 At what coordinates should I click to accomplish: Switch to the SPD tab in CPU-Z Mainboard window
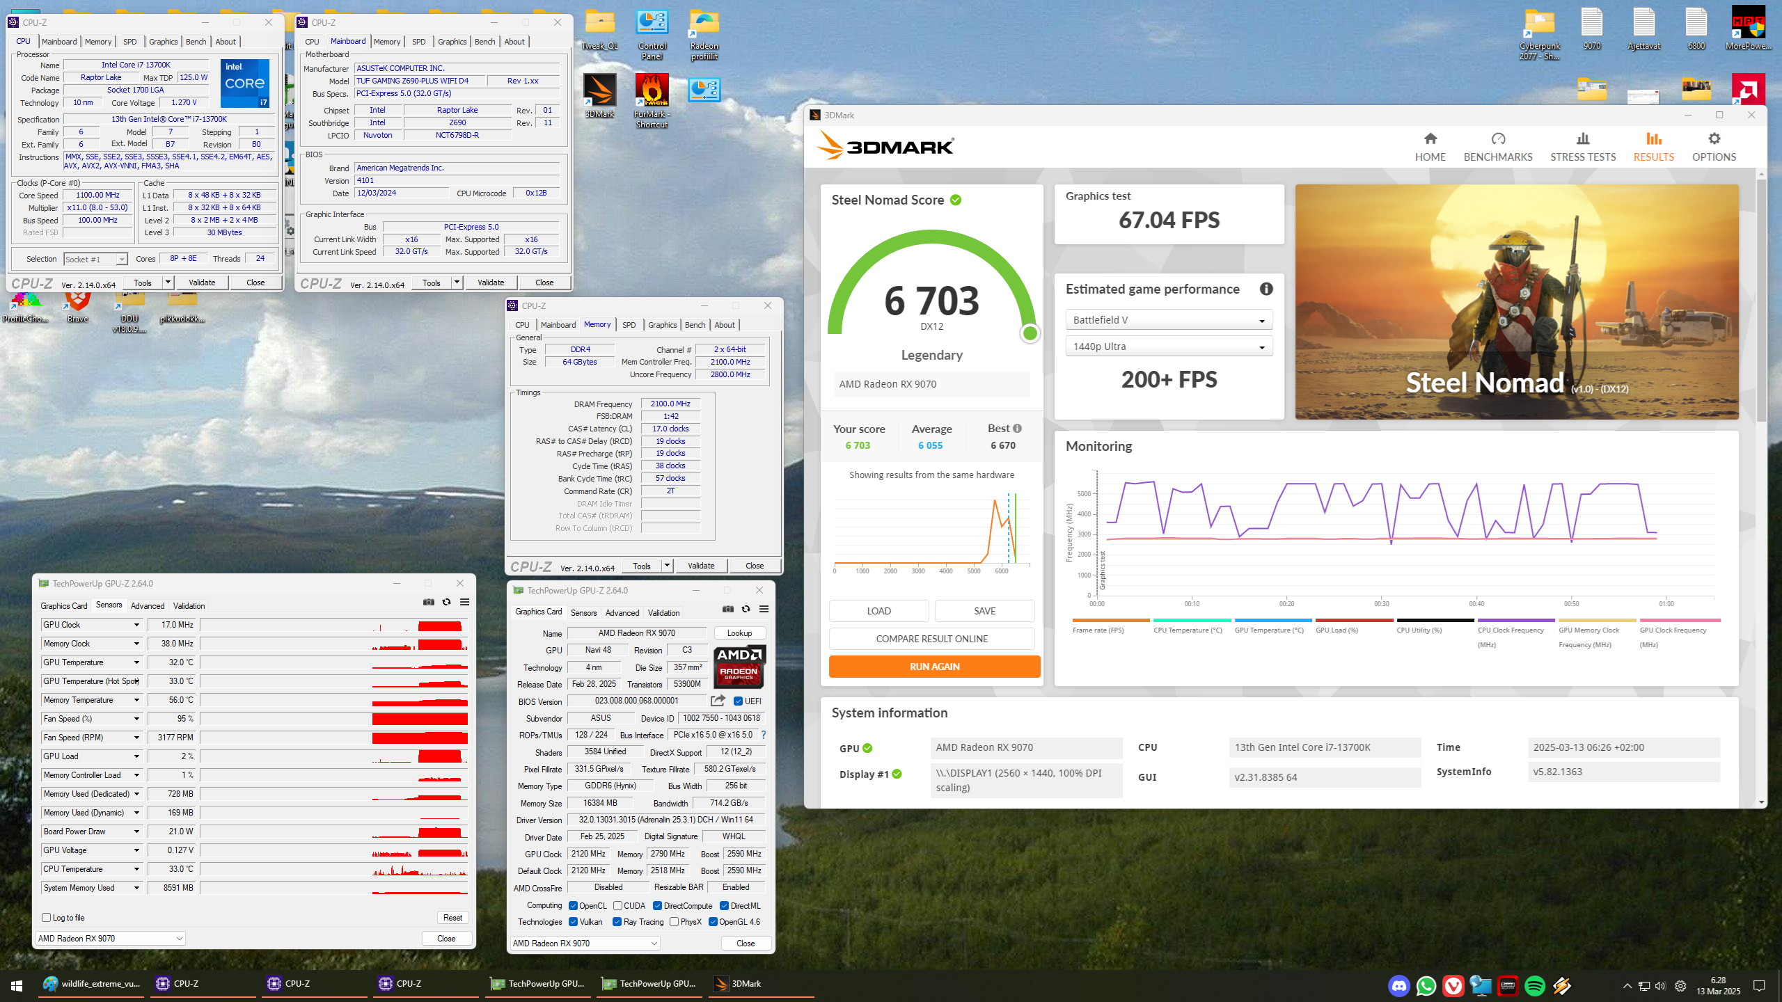[418, 42]
